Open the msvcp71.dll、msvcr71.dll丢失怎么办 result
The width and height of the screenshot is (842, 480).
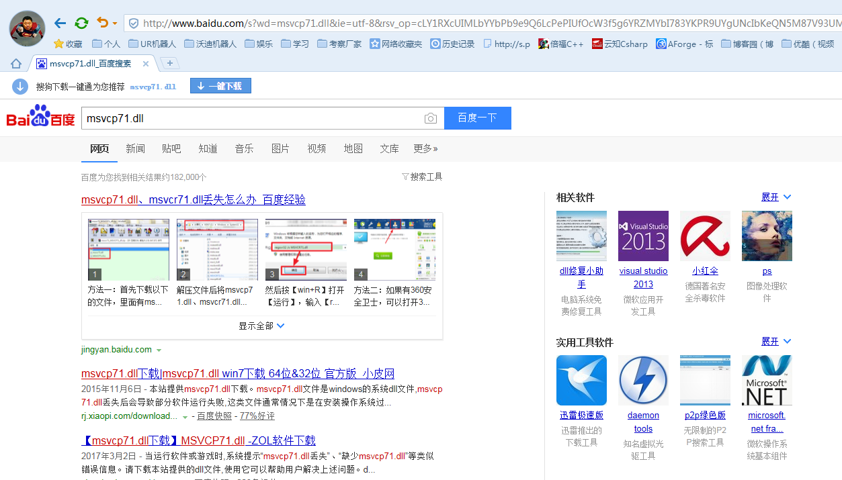[x=194, y=199]
